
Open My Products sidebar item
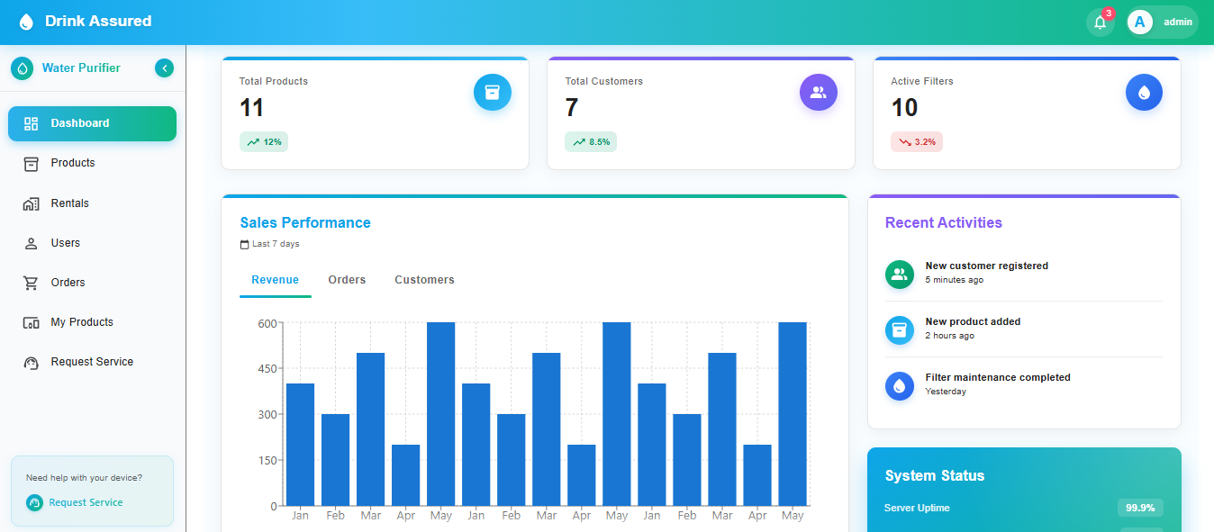coord(81,322)
